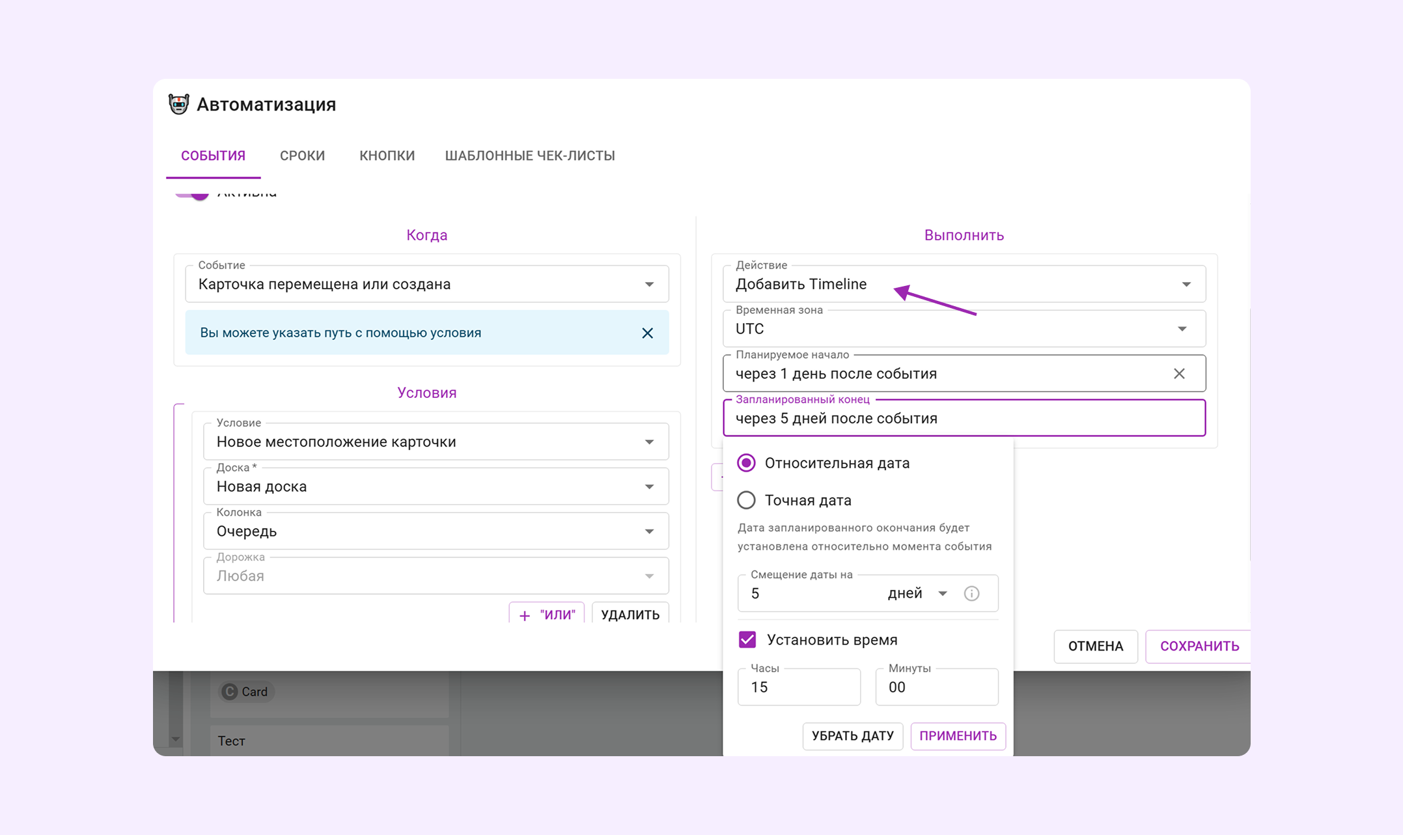Click the info icon near дней offset

click(x=971, y=593)
